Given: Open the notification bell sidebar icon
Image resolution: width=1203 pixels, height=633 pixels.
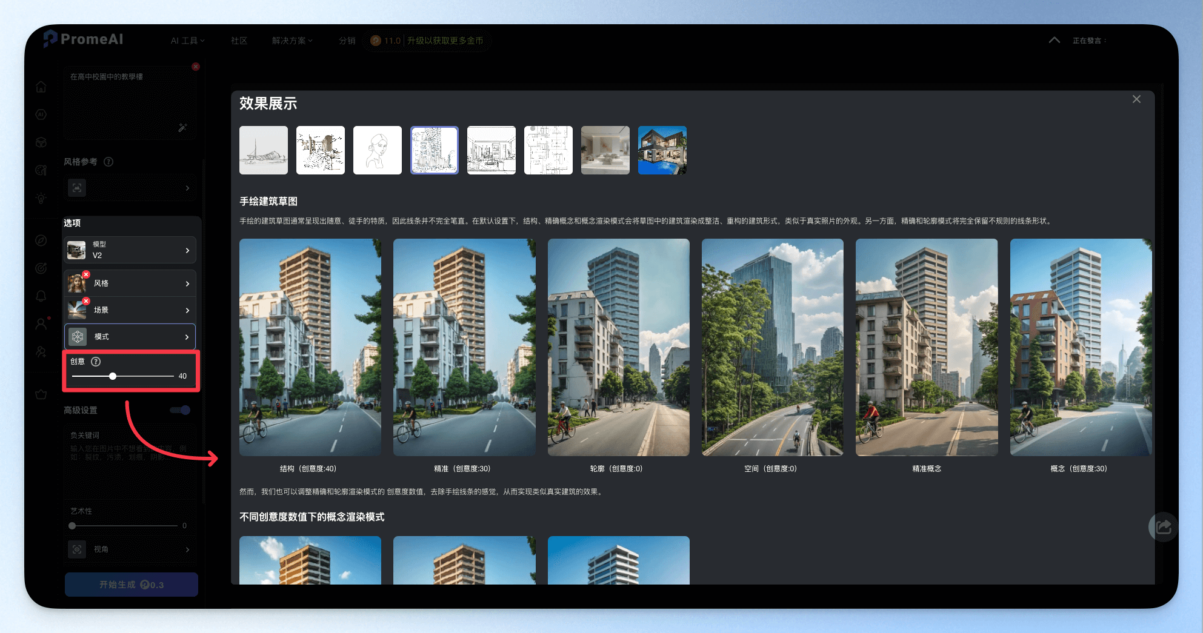Looking at the screenshot, I should [41, 296].
